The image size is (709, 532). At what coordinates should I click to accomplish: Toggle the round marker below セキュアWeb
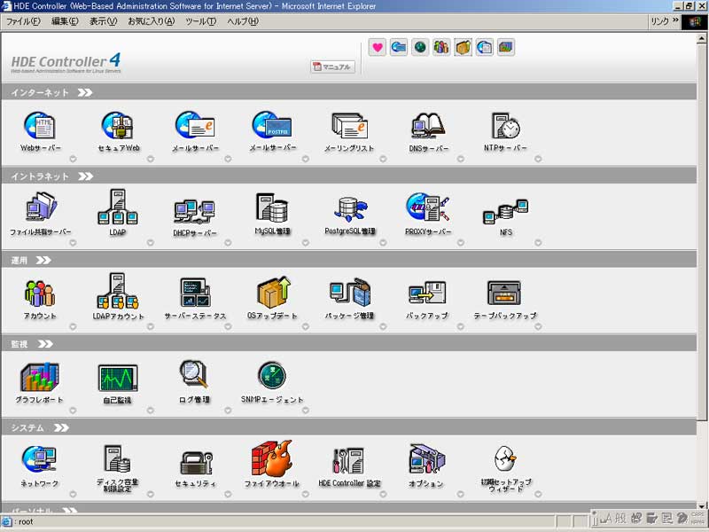pos(151,159)
